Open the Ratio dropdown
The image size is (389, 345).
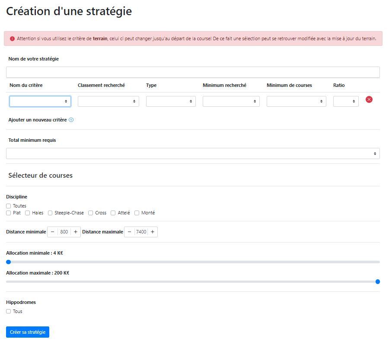[x=345, y=101]
